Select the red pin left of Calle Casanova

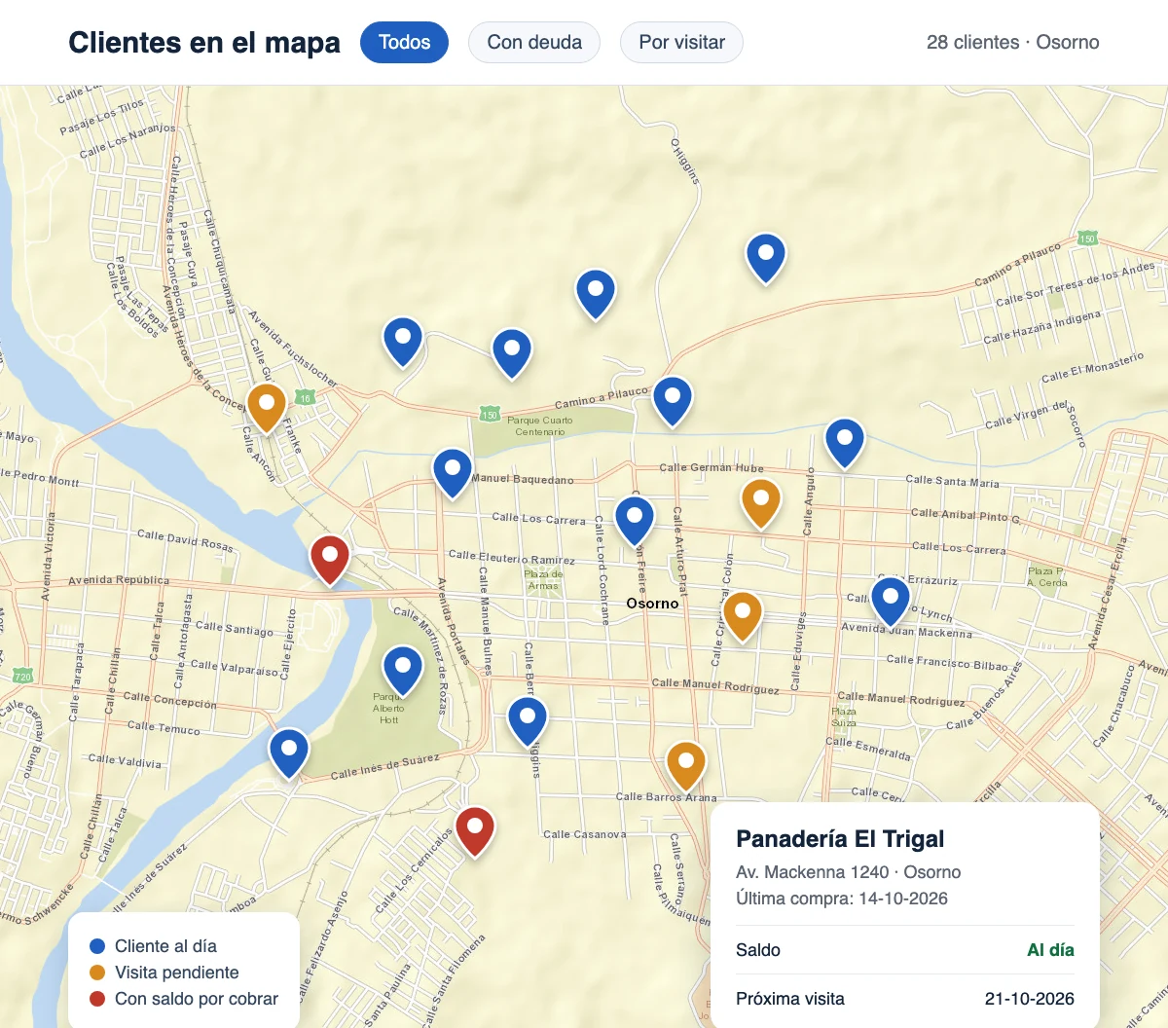pyautogui.click(x=475, y=831)
